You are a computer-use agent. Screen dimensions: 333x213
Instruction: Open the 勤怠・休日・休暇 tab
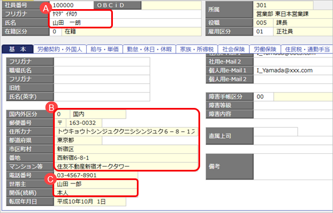pos(149,49)
